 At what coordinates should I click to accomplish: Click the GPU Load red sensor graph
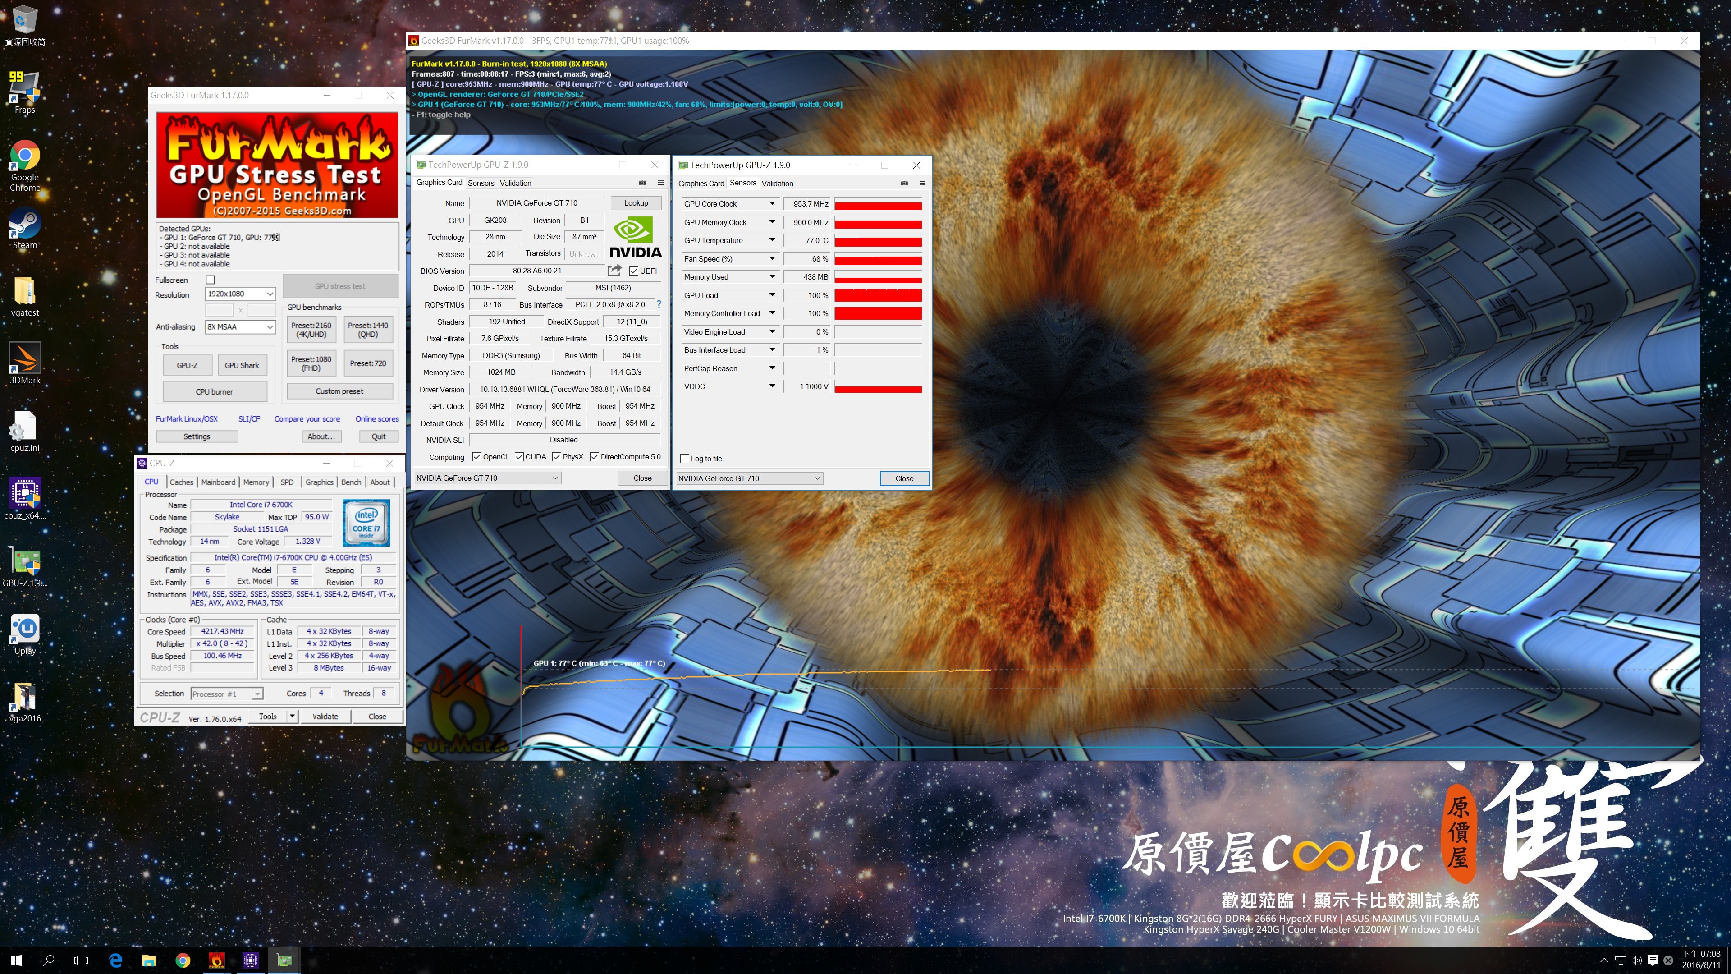click(878, 295)
